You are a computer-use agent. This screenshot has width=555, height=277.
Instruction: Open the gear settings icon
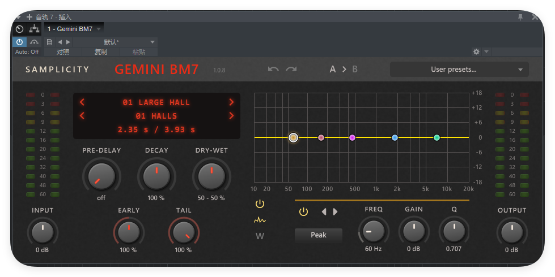point(476,51)
